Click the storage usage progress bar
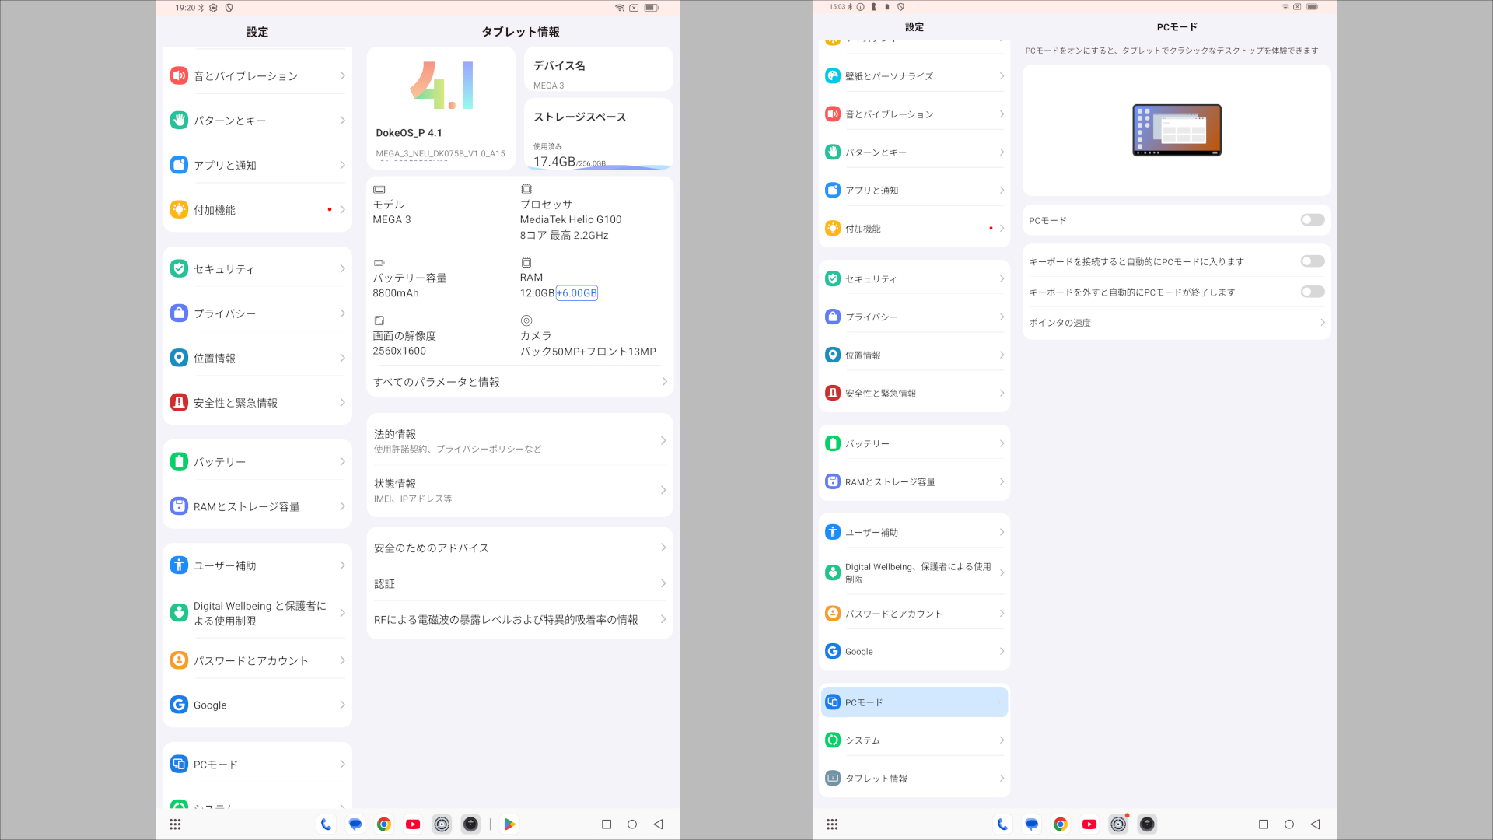The width and height of the screenshot is (1493, 840). click(597, 165)
